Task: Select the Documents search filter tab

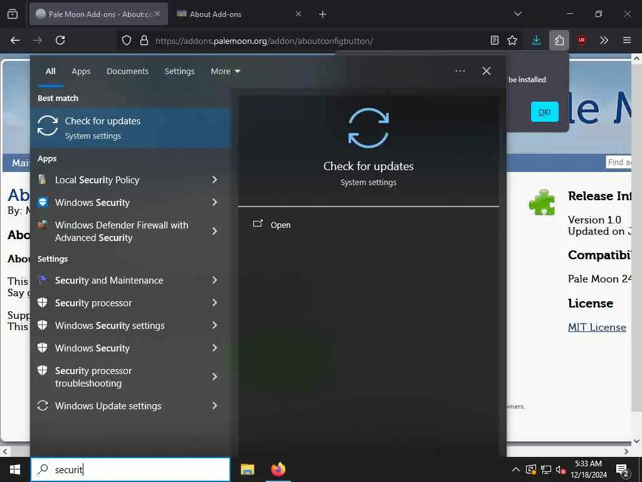Action: 127,72
